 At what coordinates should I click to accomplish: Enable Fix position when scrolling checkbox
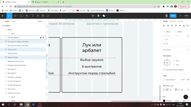(x=164, y=70)
